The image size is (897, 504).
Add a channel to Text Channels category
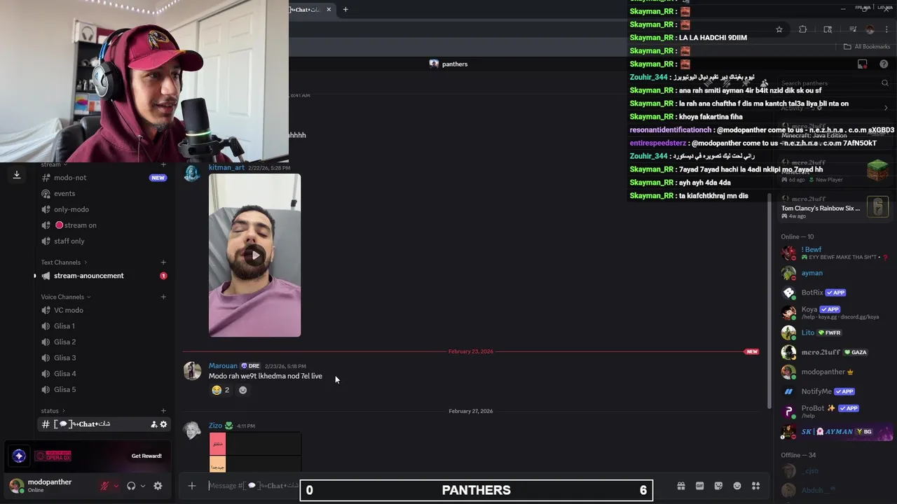click(x=163, y=262)
